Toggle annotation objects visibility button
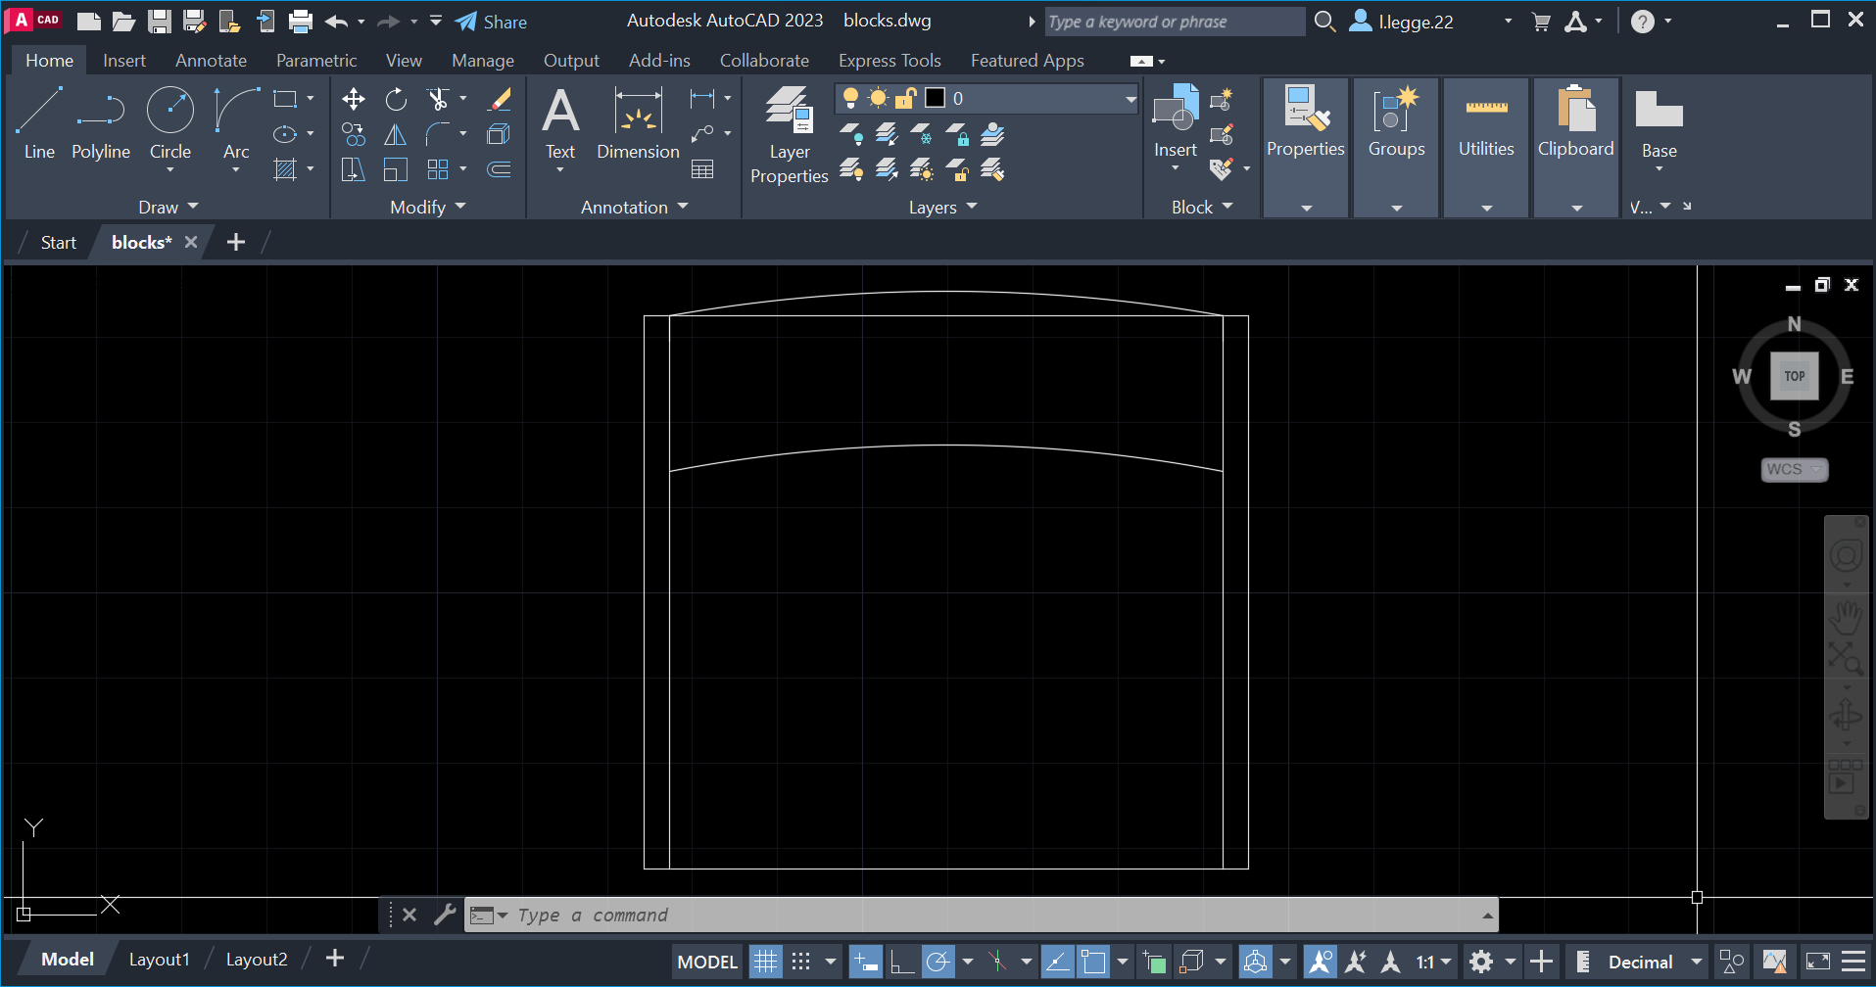1876x987 pixels. pyautogui.click(x=1321, y=962)
